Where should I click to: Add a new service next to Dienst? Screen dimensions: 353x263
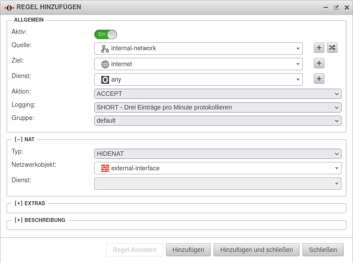318,79
